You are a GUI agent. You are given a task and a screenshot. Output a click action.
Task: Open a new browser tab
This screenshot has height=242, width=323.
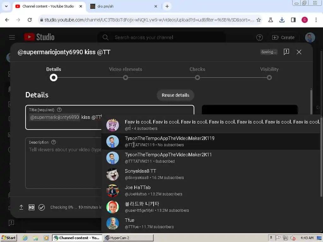pyautogui.click(x=167, y=6)
